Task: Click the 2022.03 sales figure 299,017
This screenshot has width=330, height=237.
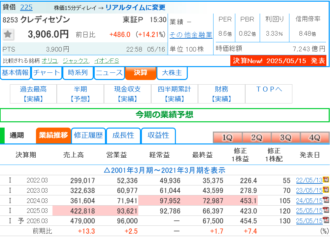Action: coord(82,180)
